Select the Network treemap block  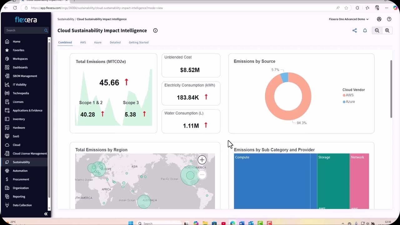(359, 181)
